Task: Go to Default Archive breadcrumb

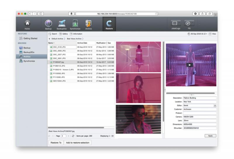Action: coord(57,39)
